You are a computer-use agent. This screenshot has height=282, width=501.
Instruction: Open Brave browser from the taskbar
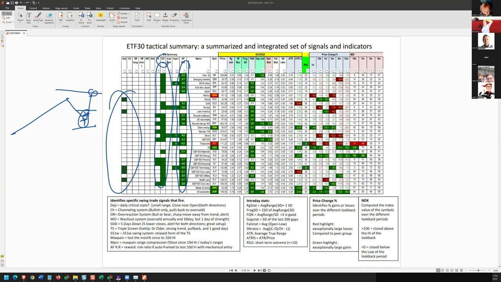pyautogui.click(x=24, y=277)
